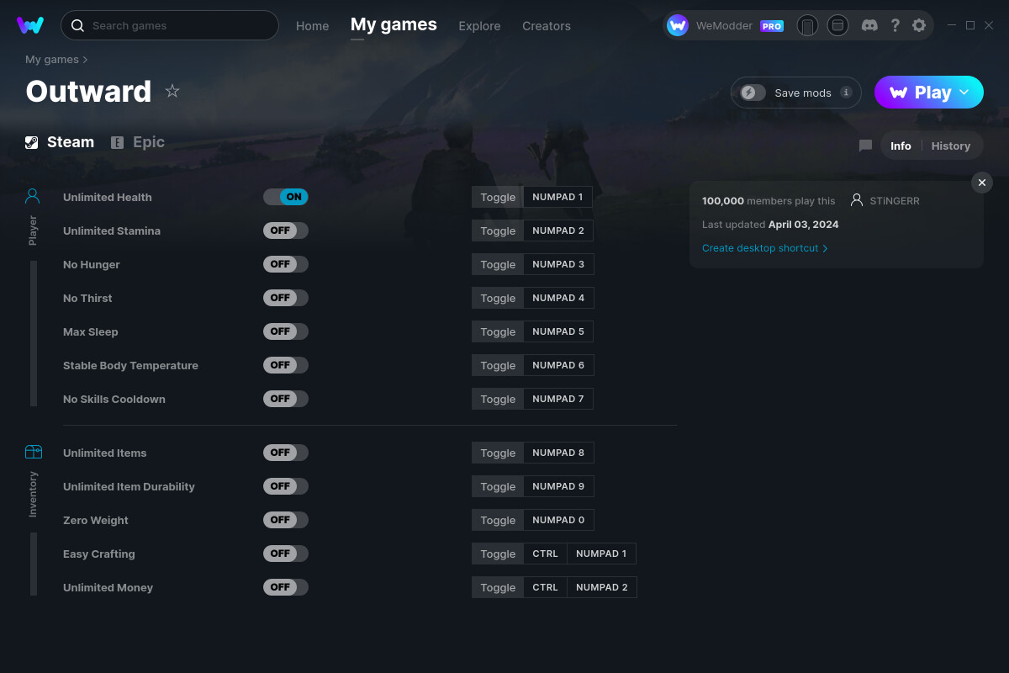Screen dimensions: 1009x673
Task: Open the Explore page
Action: point(479,26)
